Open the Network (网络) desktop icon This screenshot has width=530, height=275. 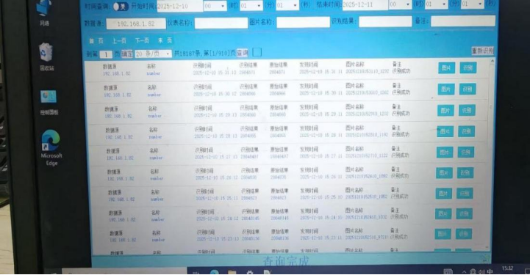(x=45, y=12)
